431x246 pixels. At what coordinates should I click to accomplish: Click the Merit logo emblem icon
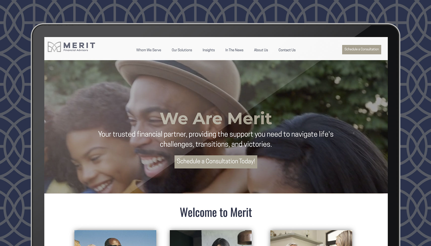coord(54,47)
